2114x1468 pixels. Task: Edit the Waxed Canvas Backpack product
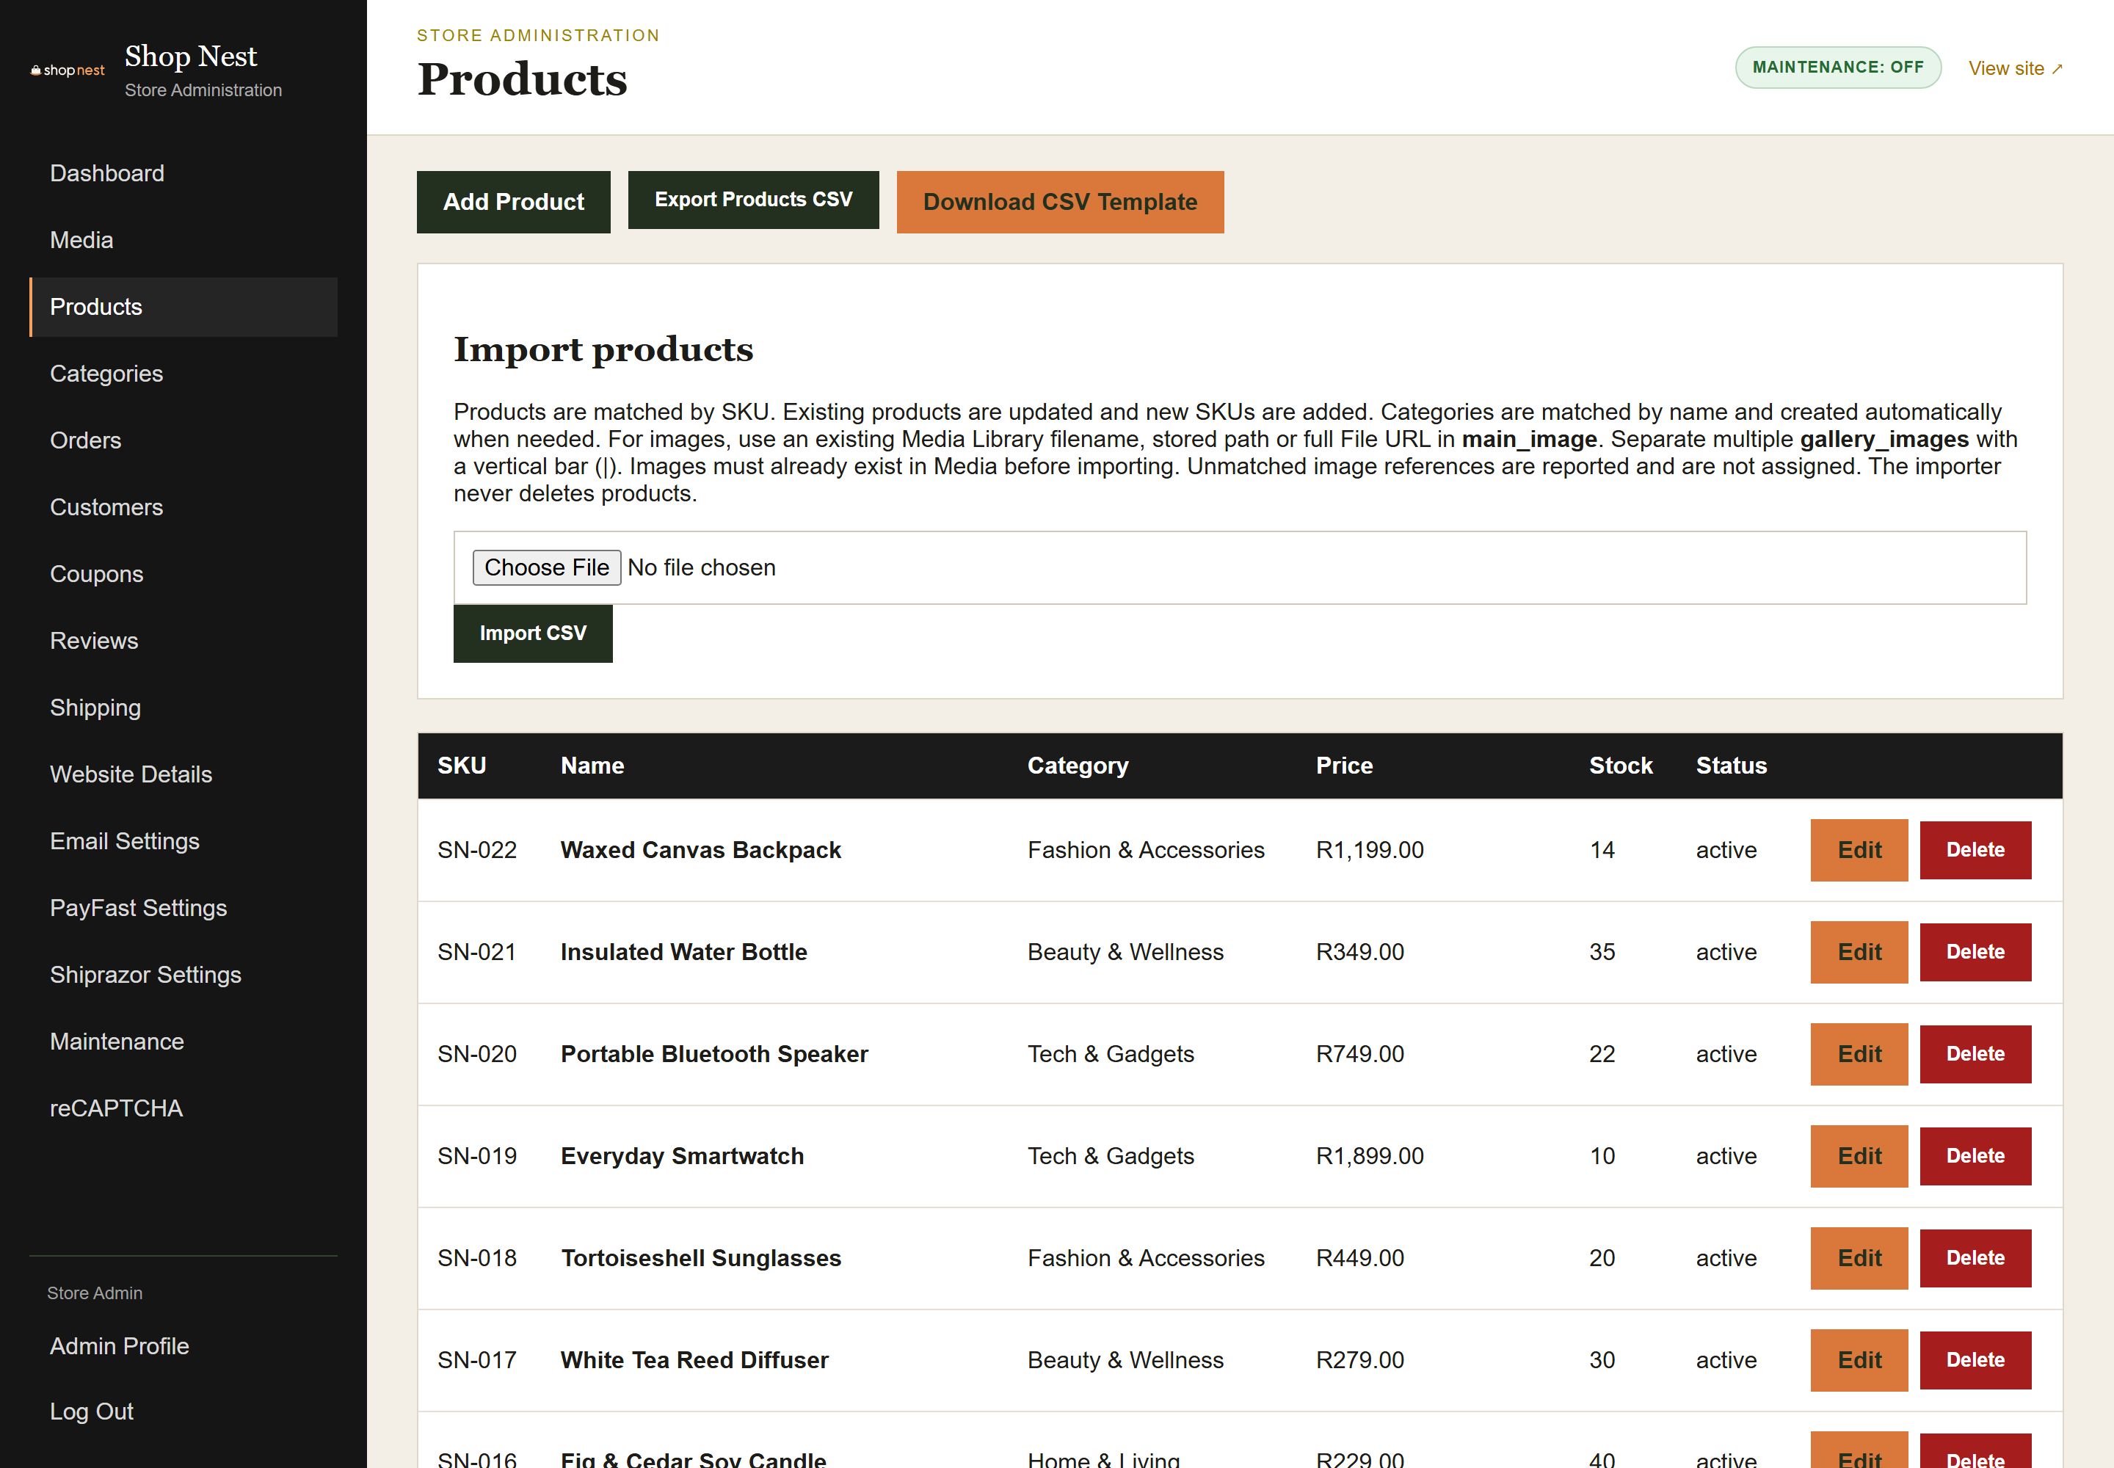click(x=1859, y=850)
